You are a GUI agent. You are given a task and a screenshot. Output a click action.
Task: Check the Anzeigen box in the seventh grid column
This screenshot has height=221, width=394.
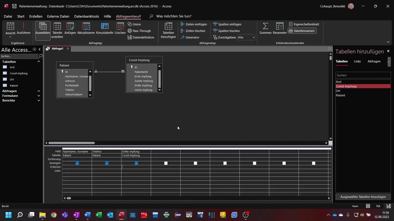click(255, 163)
